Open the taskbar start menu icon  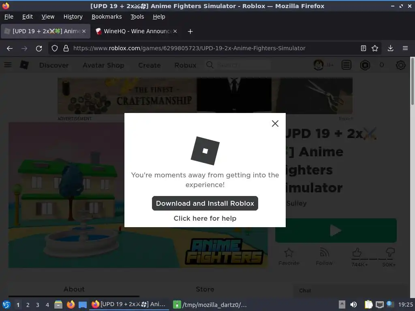(6, 305)
